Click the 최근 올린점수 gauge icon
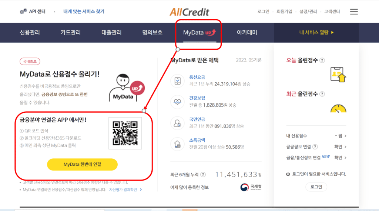379x211 pixels. [338, 108]
